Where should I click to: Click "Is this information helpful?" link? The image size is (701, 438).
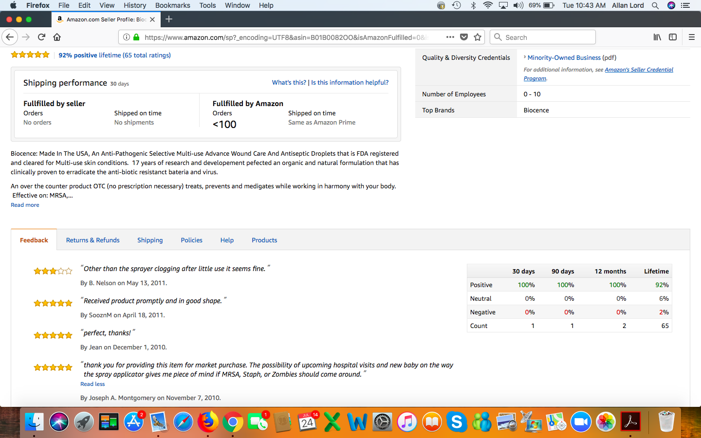point(350,82)
